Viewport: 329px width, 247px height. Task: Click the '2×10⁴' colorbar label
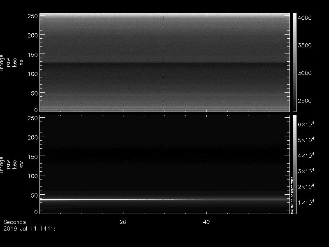click(x=306, y=186)
